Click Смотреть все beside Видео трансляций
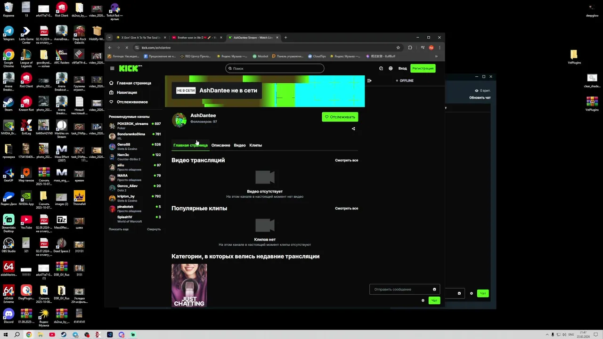 point(346,160)
